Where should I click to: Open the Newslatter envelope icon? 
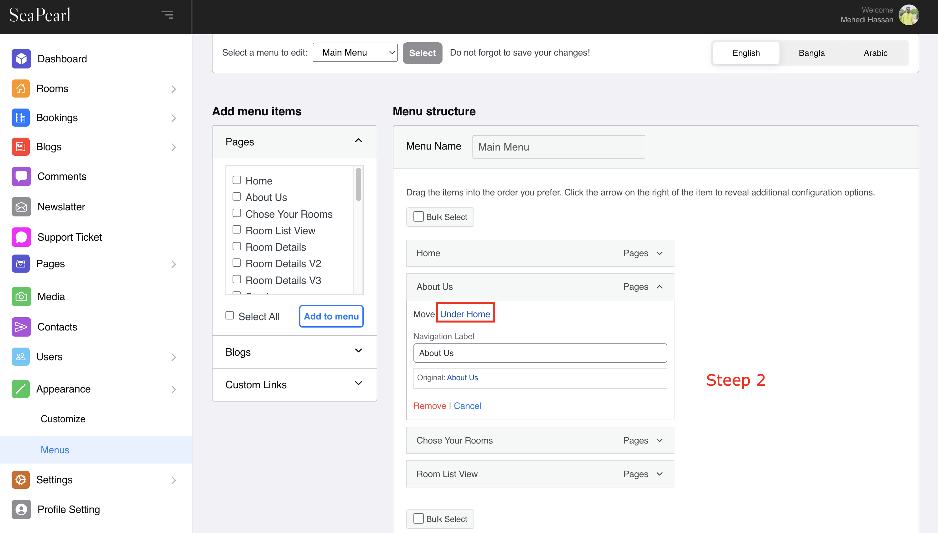point(21,207)
